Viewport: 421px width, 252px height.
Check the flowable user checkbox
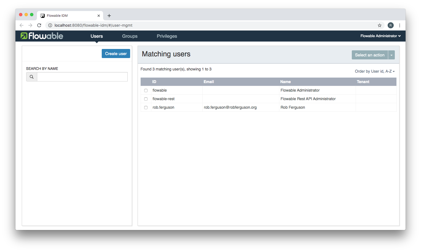tap(146, 91)
